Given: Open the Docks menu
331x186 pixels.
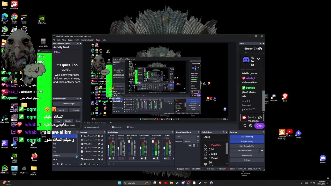Looking at the screenshot, I should coord(70,40).
